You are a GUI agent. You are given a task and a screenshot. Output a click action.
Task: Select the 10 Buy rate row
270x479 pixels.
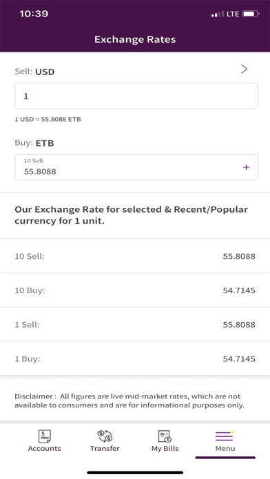pos(135,290)
